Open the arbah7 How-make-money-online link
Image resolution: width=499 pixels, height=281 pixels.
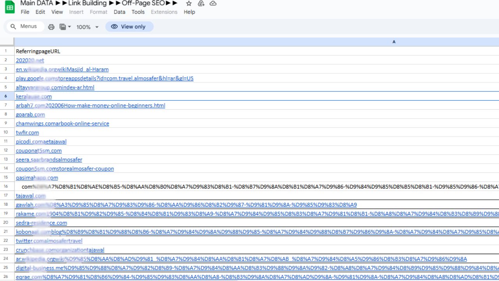(90, 105)
